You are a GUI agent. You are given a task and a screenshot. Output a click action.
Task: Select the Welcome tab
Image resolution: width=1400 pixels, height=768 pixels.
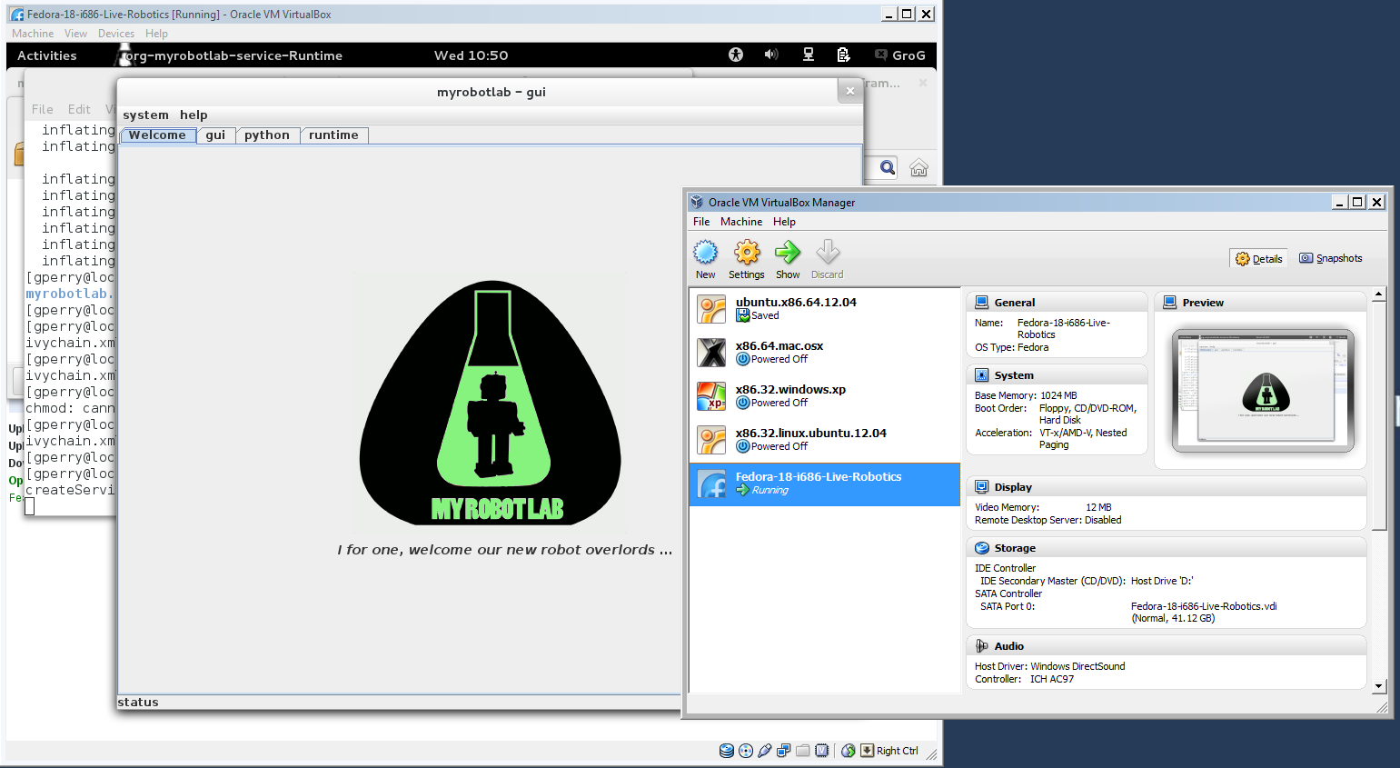click(x=158, y=135)
